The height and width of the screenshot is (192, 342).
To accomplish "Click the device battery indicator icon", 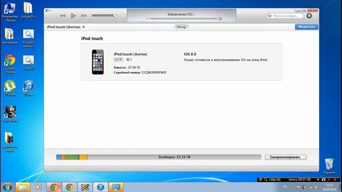I will [x=129, y=59].
